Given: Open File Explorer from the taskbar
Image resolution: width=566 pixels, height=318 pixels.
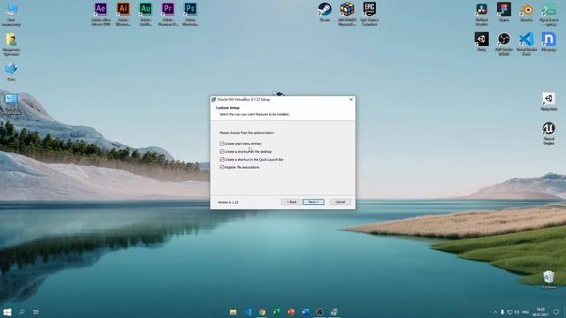Looking at the screenshot, I should point(233,312).
